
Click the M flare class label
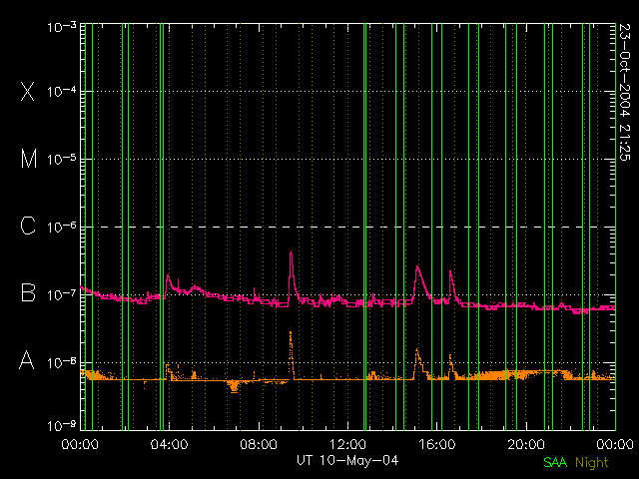pyautogui.click(x=29, y=159)
